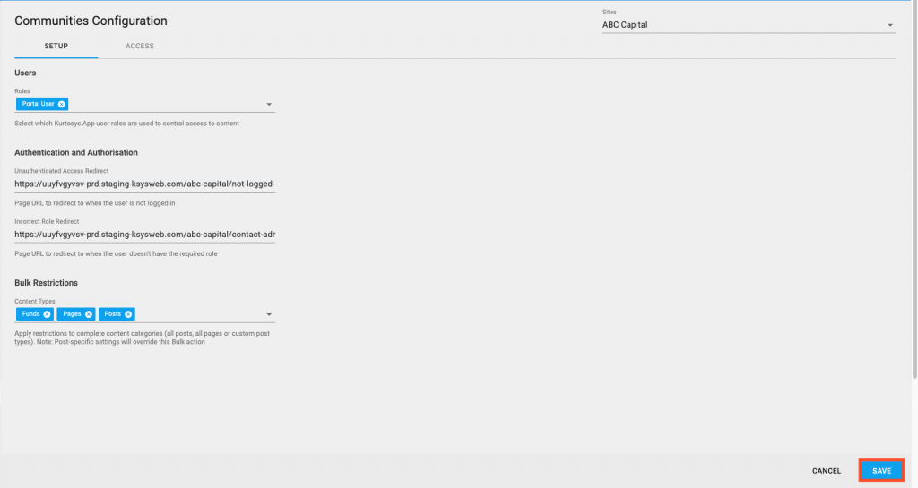Image resolution: width=918 pixels, height=488 pixels.
Task: Edit the Unauthenticated Access Redirect URL field
Action: (x=144, y=184)
